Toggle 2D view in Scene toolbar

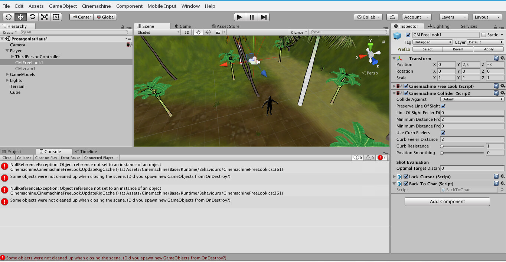186,32
